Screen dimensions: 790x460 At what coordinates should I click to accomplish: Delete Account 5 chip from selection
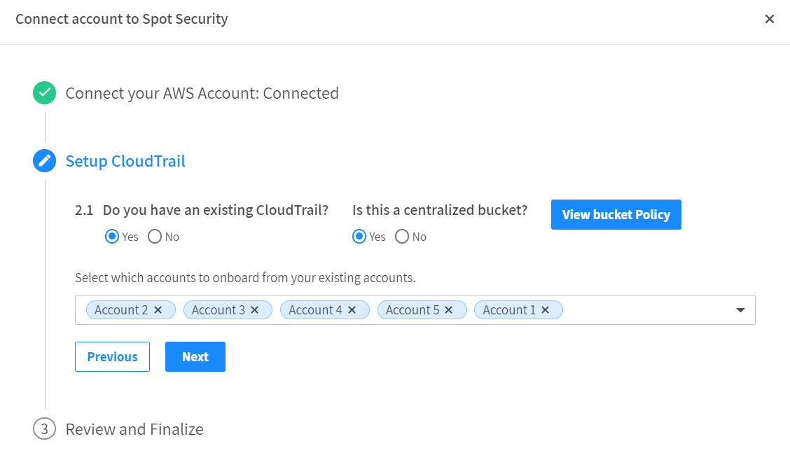[449, 310]
